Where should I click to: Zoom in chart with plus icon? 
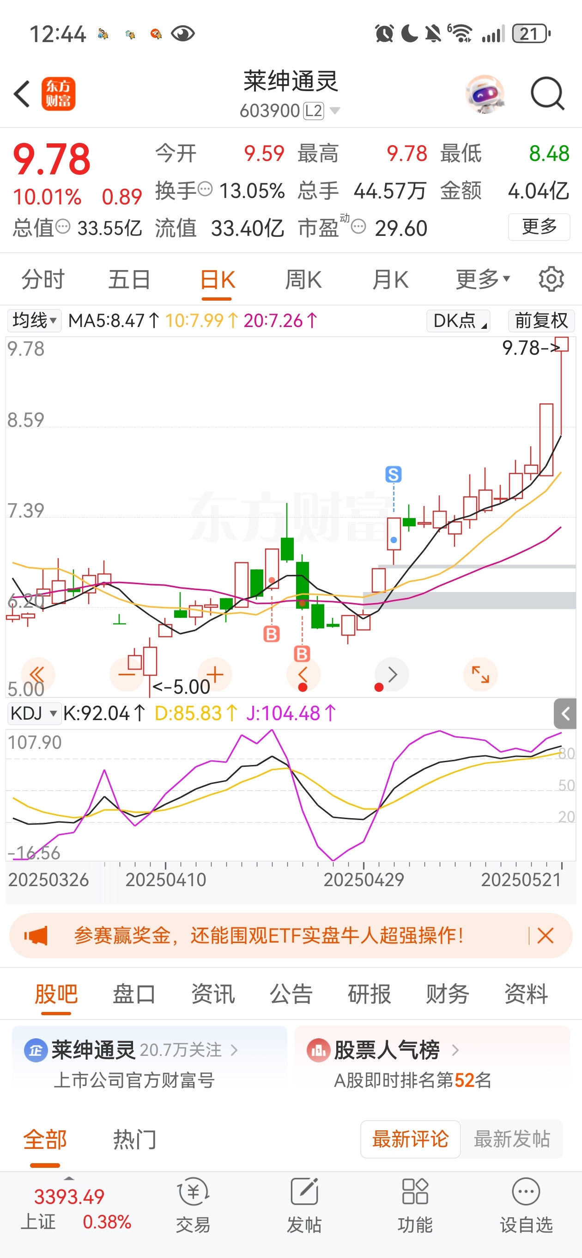tap(215, 674)
